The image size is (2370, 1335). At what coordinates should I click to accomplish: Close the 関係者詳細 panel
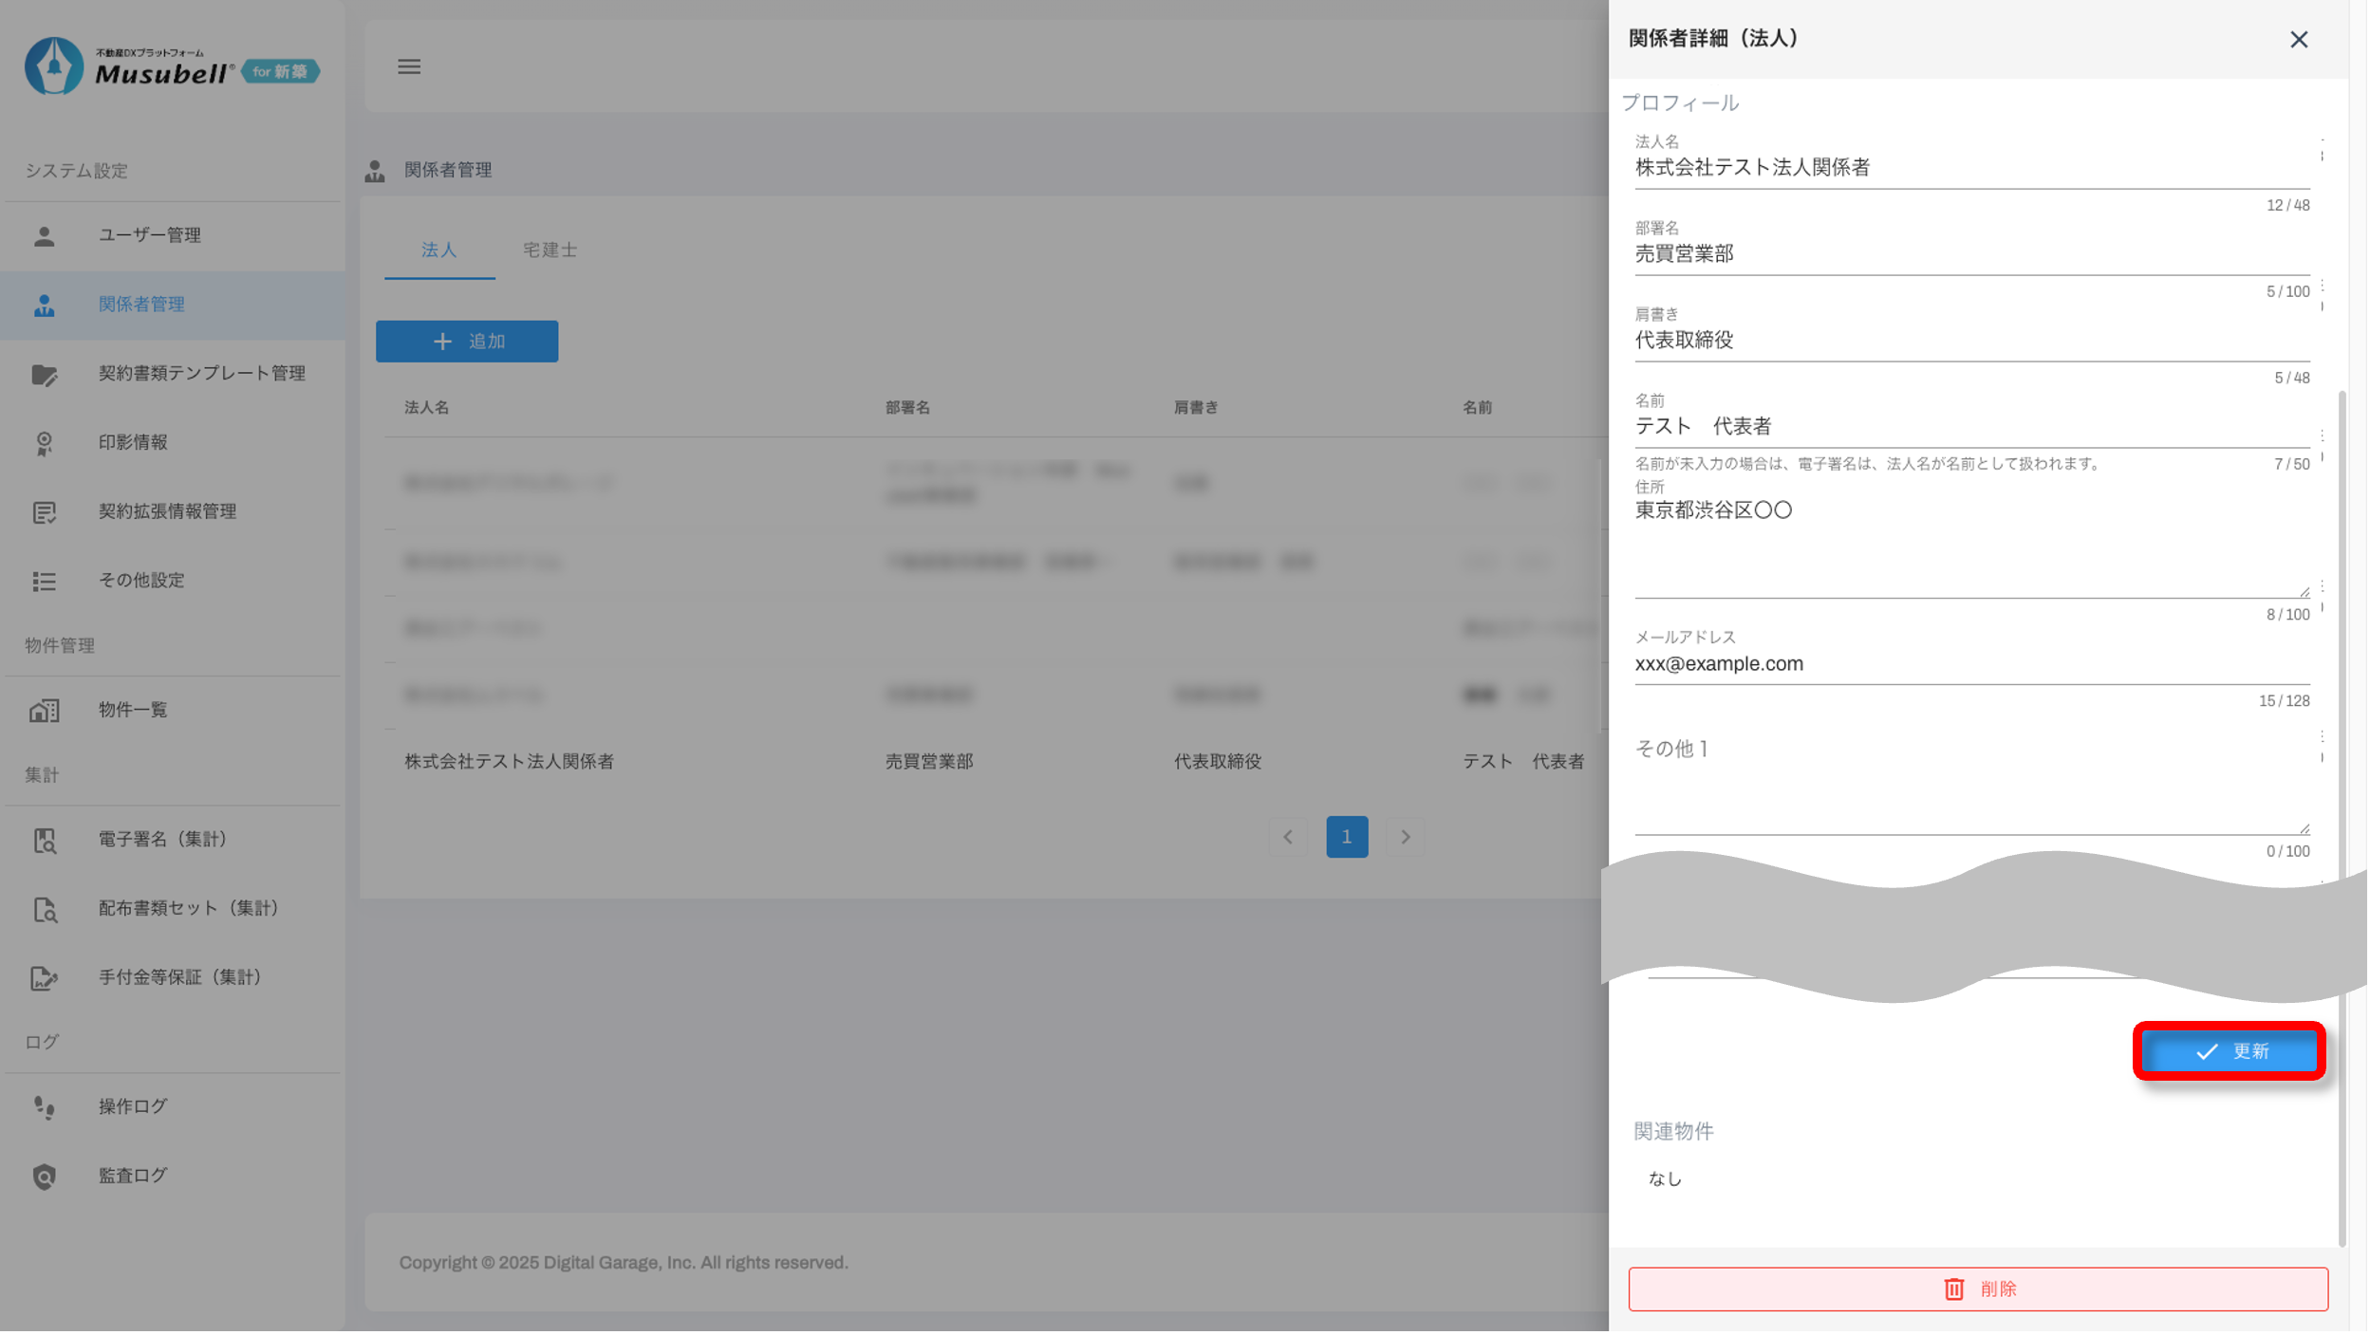(2299, 40)
